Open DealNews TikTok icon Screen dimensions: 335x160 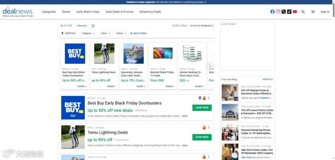289,12
